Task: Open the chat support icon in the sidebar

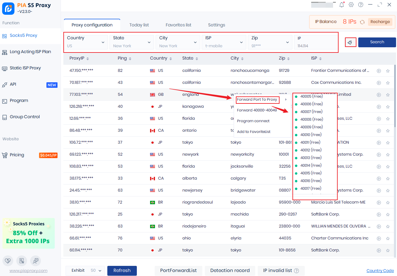Action: [x=35, y=261]
